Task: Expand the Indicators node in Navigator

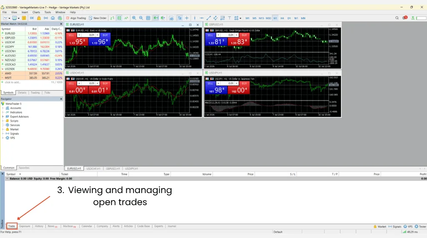Action: pos(3,112)
